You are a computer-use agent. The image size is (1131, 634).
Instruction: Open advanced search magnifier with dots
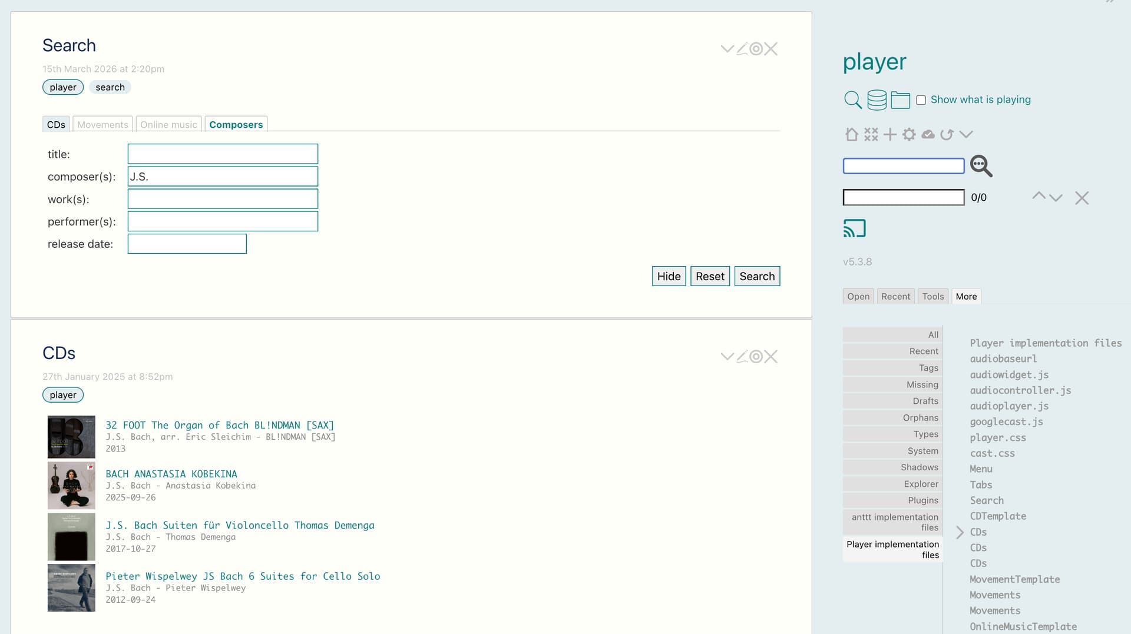tap(981, 166)
